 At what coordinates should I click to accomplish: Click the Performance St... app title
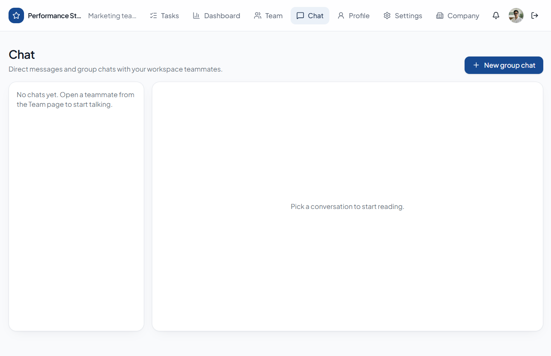coord(54,16)
